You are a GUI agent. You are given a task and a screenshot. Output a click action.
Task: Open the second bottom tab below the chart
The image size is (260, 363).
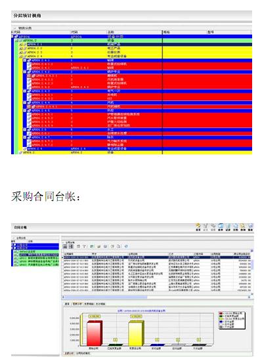pyautogui.click(x=83, y=353)
